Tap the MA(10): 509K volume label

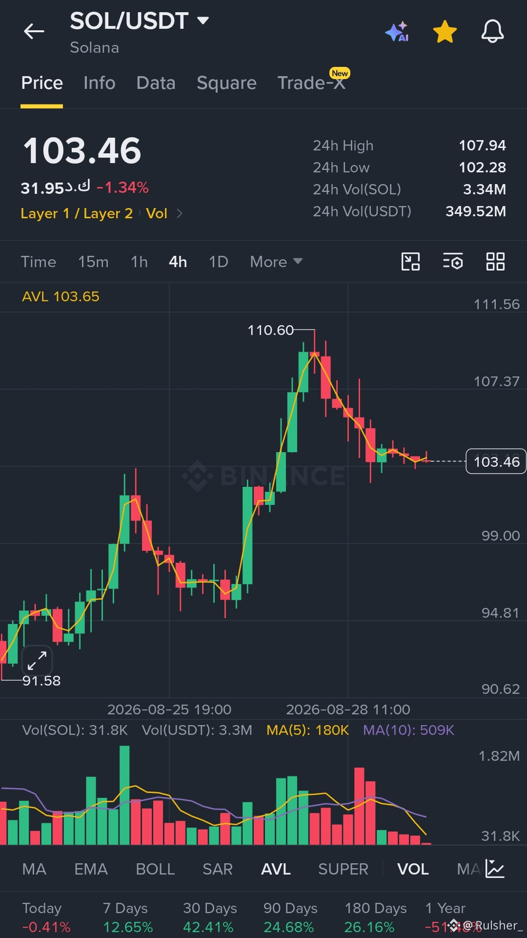pyautogui.click(x=408, y=730)
